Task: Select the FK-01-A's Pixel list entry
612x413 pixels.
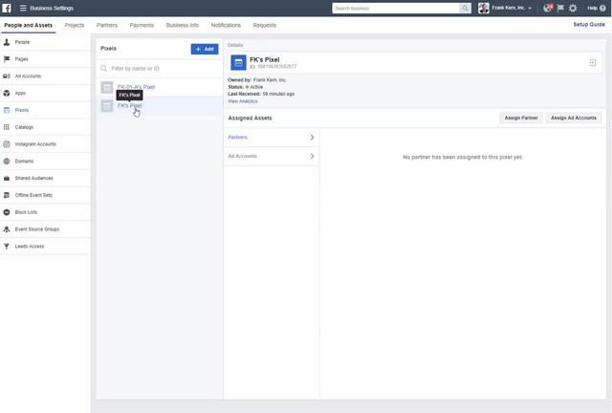Action: point(160,87)
